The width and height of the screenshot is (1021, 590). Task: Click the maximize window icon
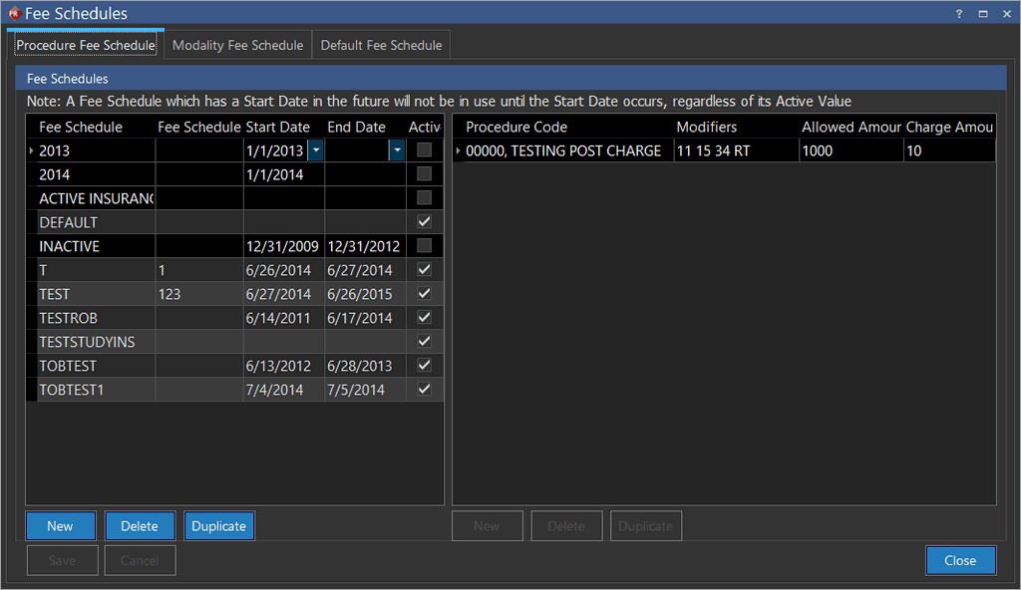point(982,14)
